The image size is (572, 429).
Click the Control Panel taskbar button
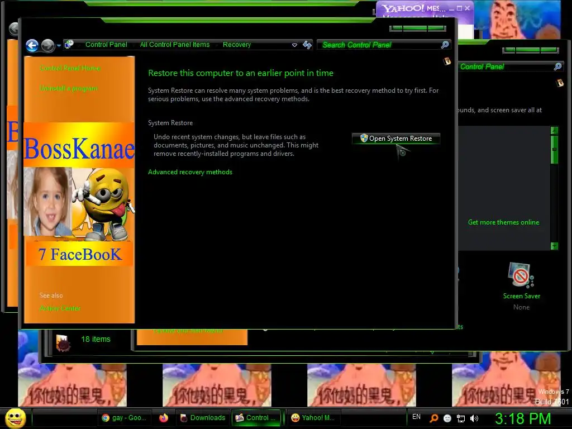click(x=256, y=418)
